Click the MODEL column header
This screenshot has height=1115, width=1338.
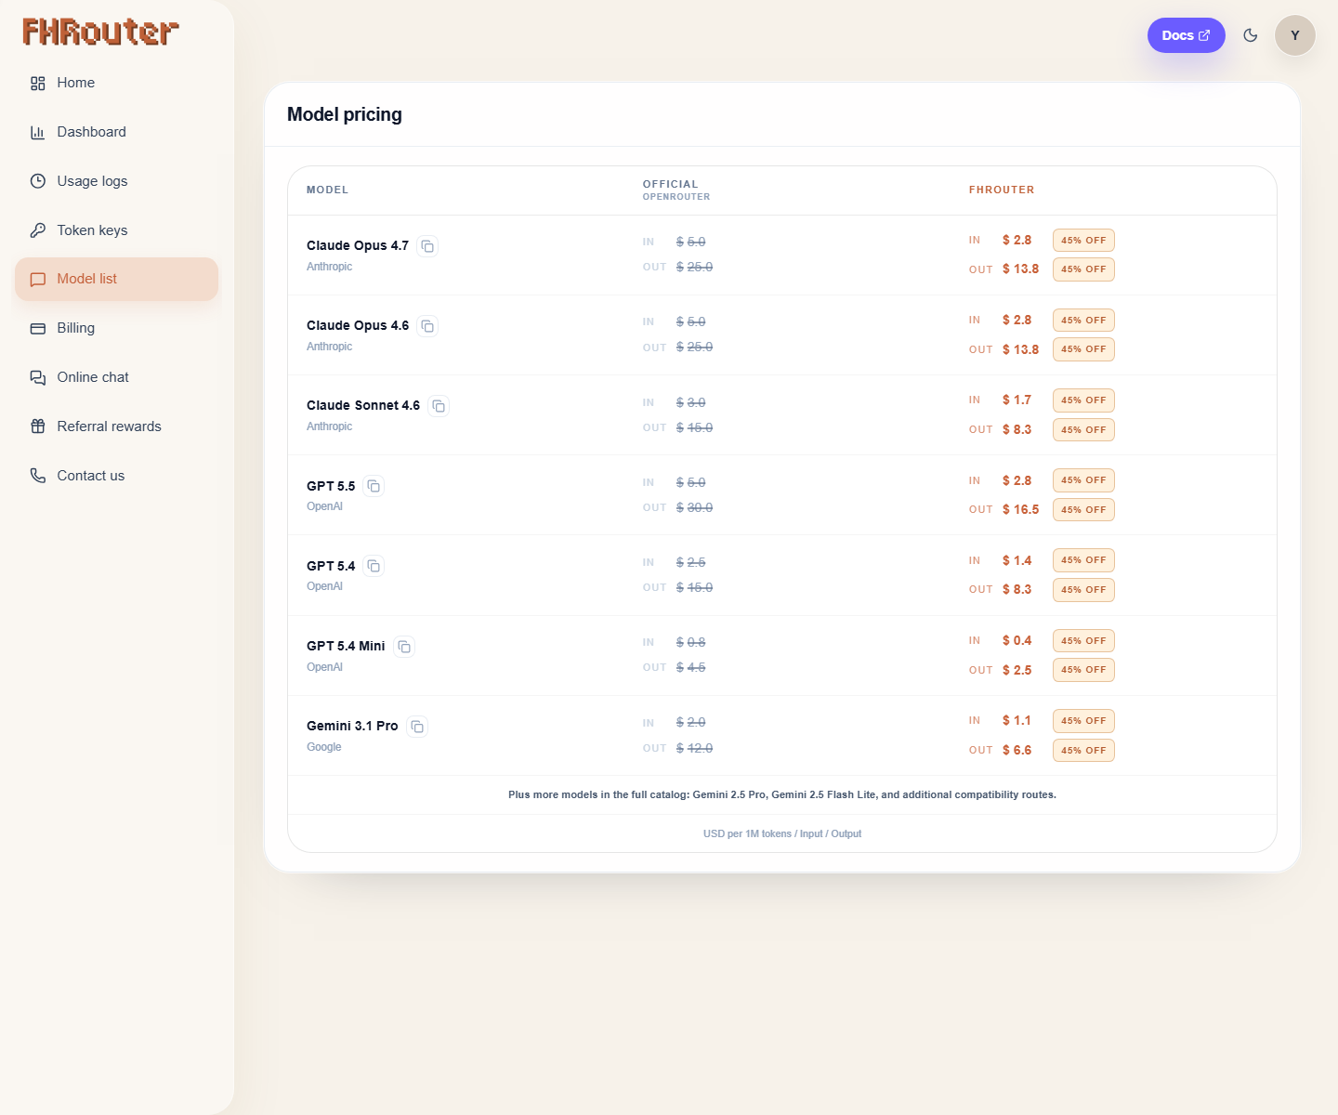[327, 190]
